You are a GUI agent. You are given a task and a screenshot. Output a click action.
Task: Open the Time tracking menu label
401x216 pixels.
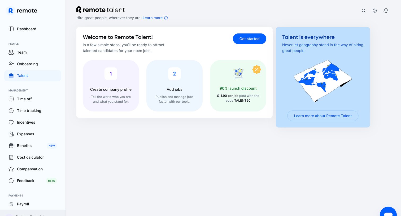pyautogui.click(x=29, y=111)
